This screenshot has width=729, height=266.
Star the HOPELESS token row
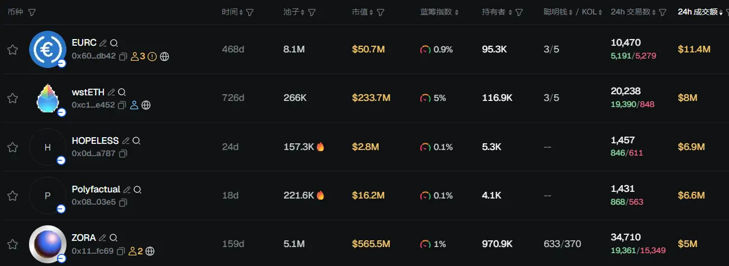pos(12,147)
